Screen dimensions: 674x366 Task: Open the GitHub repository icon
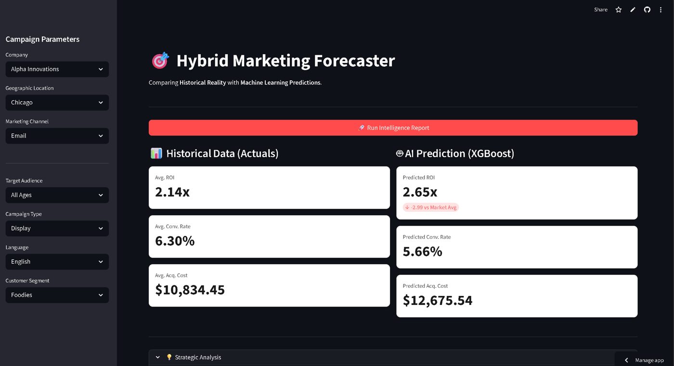tap(647, 10)
